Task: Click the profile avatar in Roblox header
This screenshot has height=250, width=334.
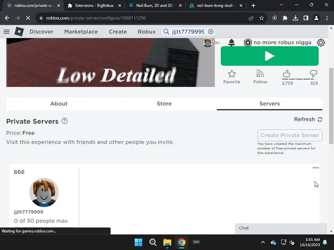Action: point(207,43)
